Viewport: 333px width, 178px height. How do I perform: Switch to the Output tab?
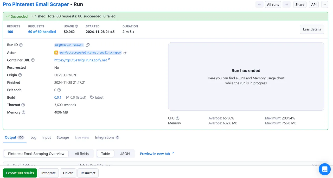pos(15,137)
